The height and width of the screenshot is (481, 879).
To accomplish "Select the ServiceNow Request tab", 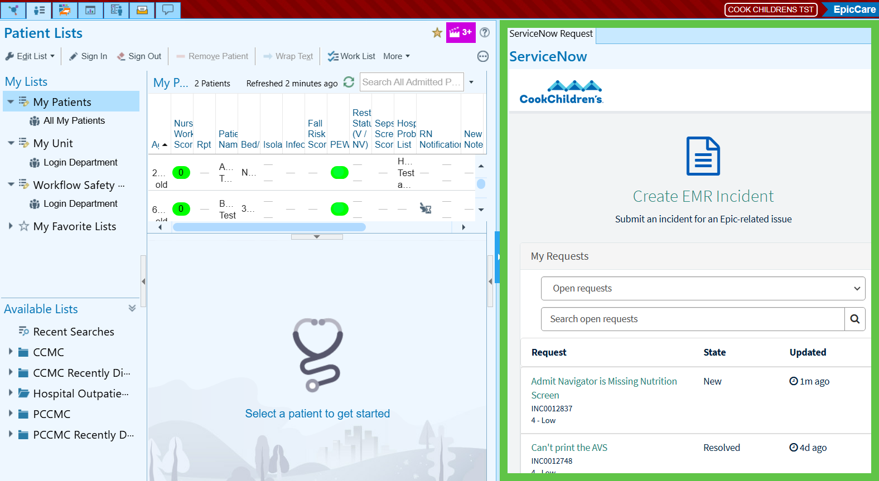I will (x=551, y=34).
